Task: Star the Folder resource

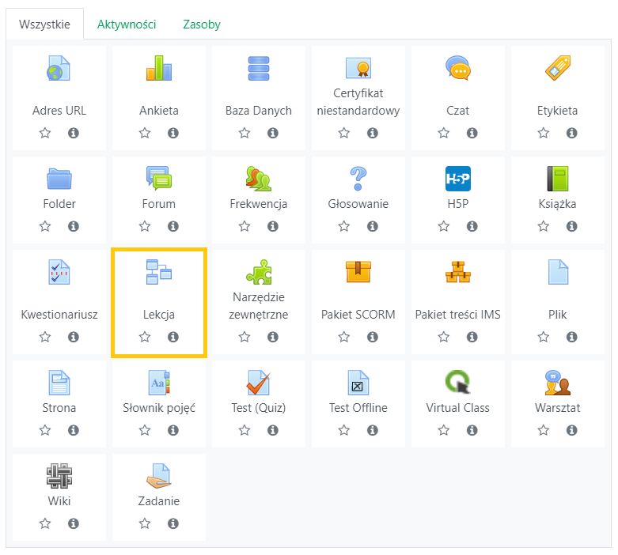Action: pos(45,226)
